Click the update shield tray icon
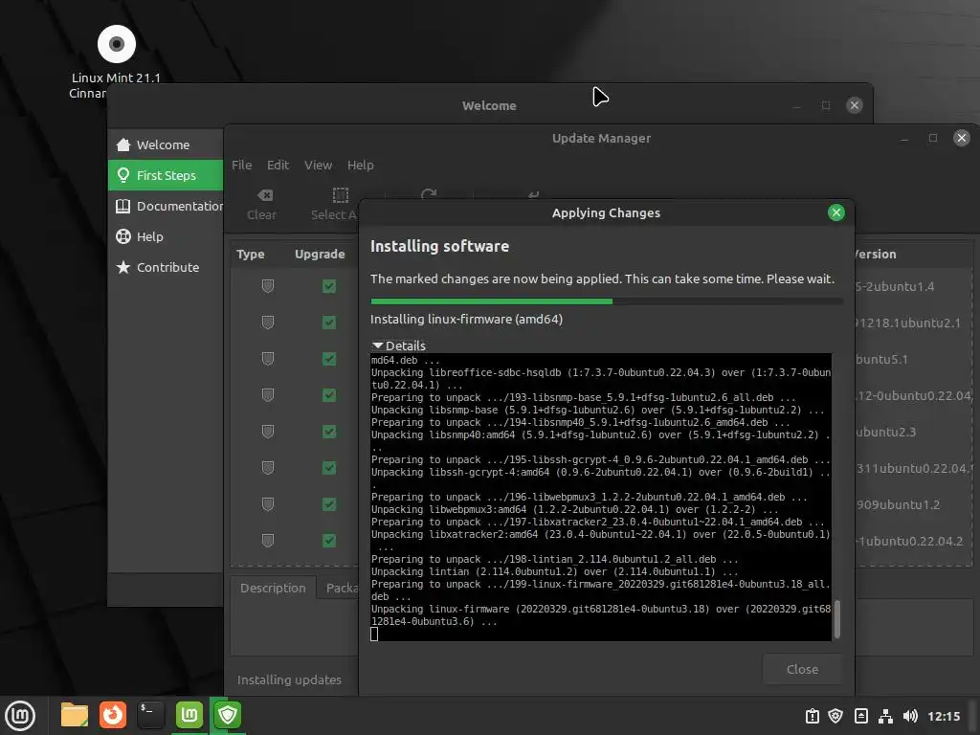 pos(835,716)
